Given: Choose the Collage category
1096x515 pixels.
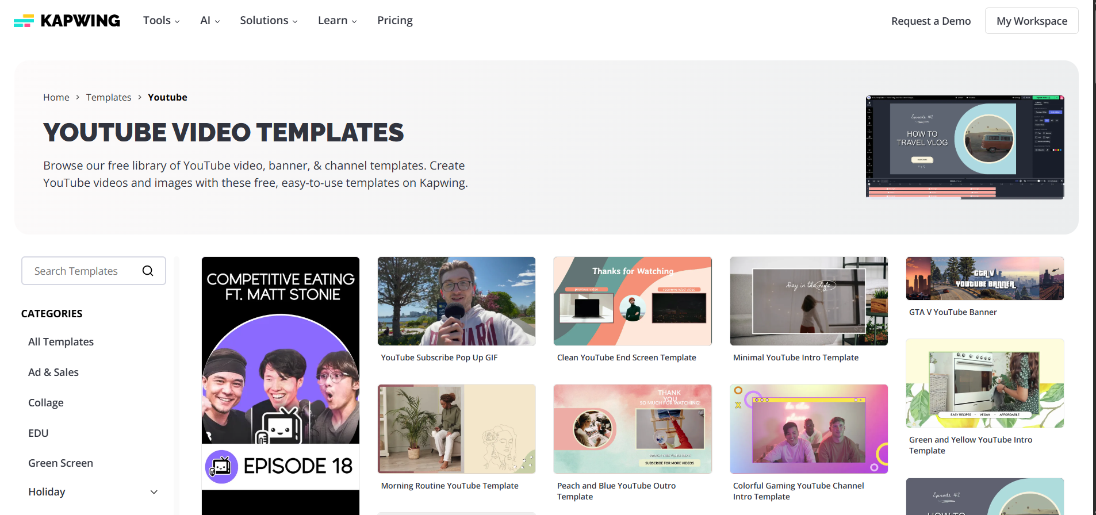Looking at the screenshot, I should (x=46, y=403).
